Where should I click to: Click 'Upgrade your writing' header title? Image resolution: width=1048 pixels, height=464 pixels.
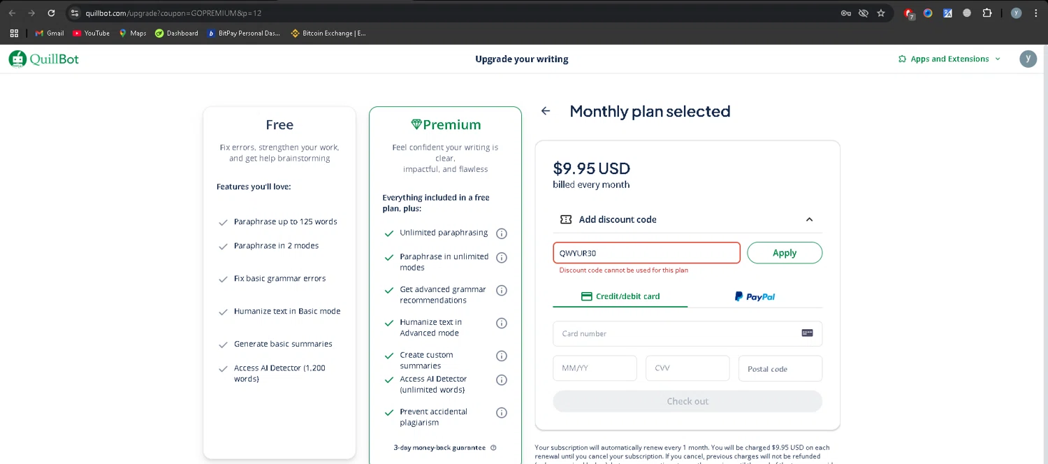click(522, 59)
